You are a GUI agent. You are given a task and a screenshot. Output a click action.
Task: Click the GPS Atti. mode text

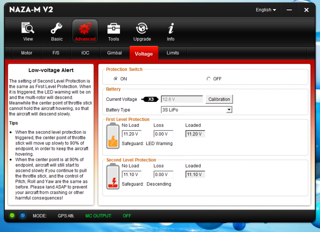point(66,216)
